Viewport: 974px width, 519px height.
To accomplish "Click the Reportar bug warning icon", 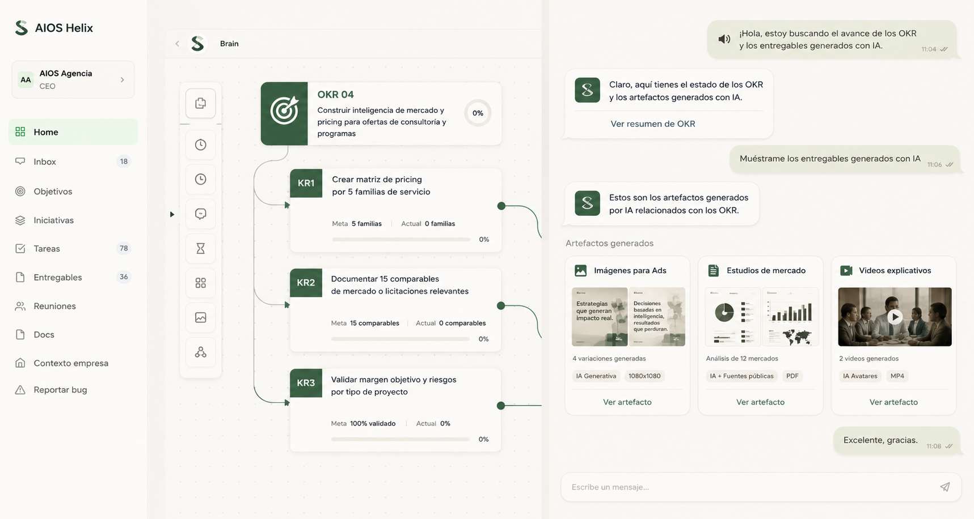I will [x=20, y=390].
